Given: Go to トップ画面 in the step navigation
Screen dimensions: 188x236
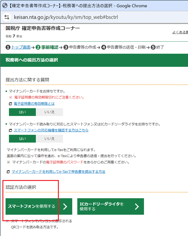Looking at the screenshot, I should pyautogui.click(x=21, y=47).
